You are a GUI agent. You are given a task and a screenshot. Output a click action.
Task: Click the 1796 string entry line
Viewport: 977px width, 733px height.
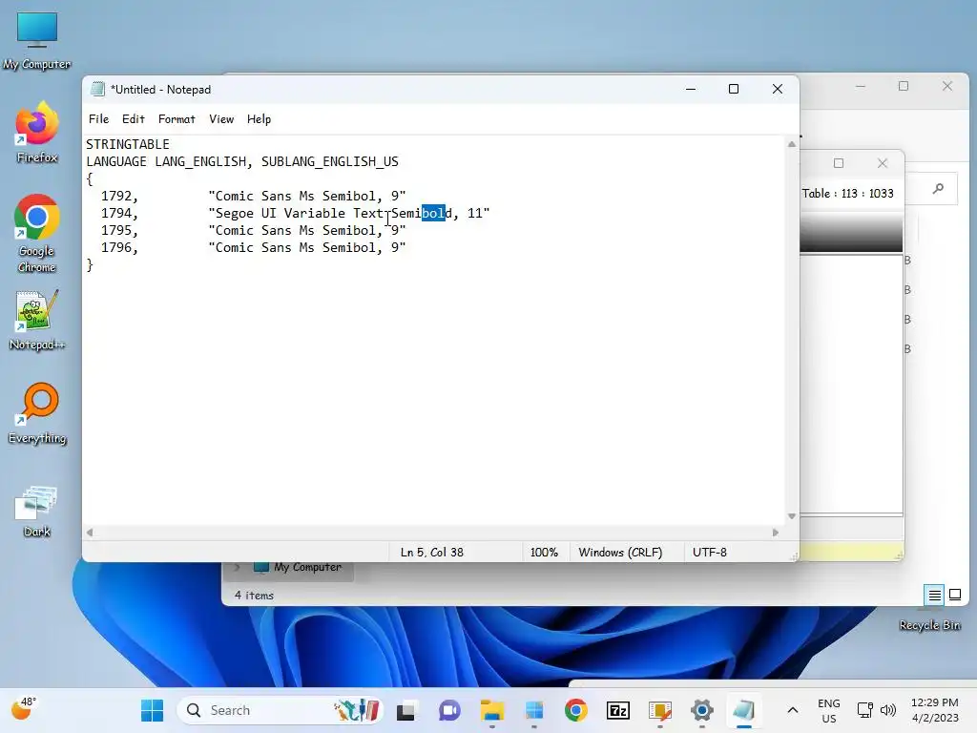[x=253, y=247]
